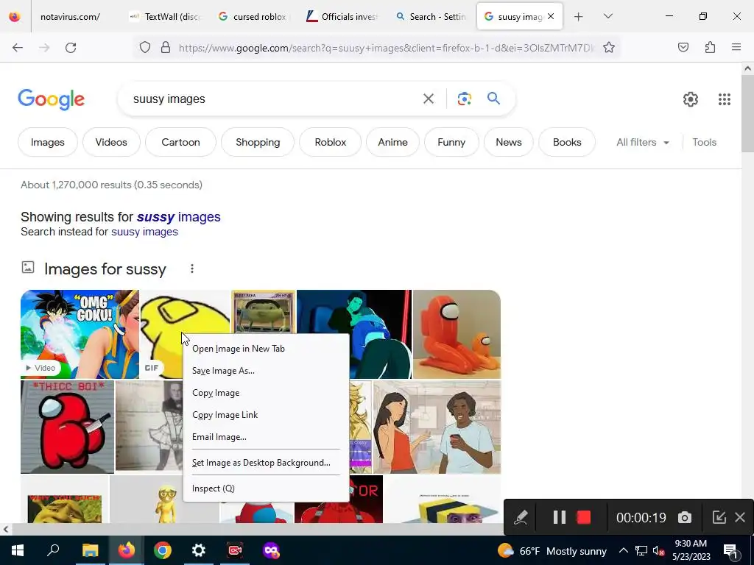Screen dimensions: 754x565
Task: Apply the Books filter chip
Action: 567,142
